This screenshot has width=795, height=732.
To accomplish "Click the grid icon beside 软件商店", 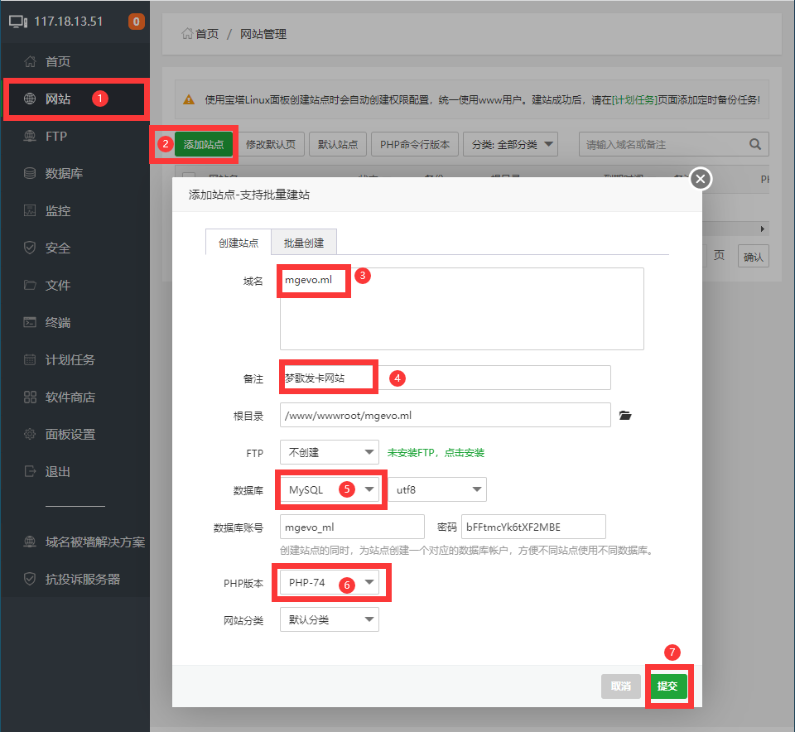I will (x=30, y=397).
